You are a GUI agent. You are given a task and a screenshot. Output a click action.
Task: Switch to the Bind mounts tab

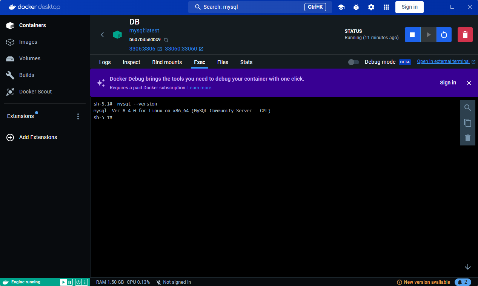point(167,62)
